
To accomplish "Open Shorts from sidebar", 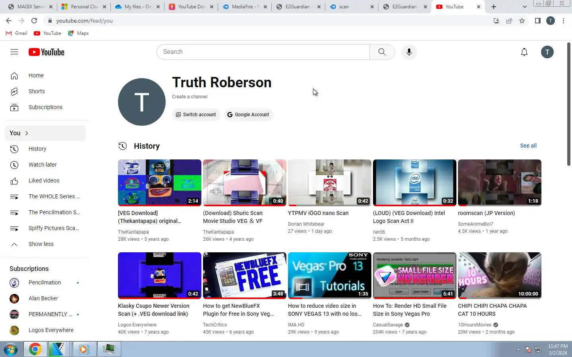I will click(x=45, y=91).
